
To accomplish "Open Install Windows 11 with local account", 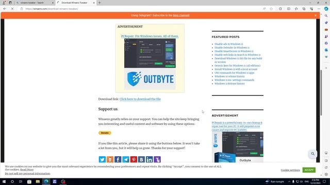I will [x=236, y=69].
